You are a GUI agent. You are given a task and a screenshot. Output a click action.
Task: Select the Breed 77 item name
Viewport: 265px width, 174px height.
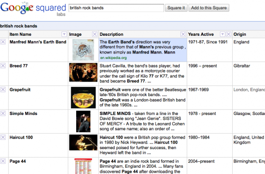[19, 66]
